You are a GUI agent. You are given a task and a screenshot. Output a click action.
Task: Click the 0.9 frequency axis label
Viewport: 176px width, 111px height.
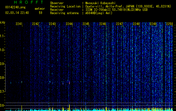coord(3,64)
